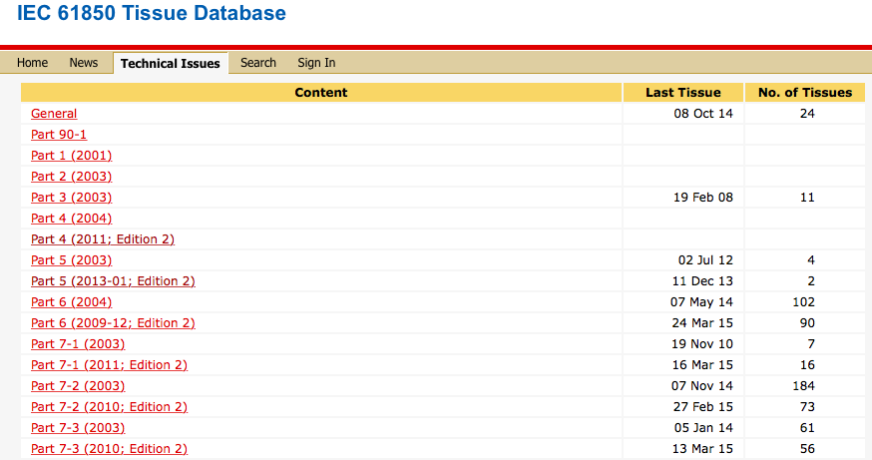Open Part 7-2 (2003) link
Image resolution: width=872 pixels, height=460 pixels.
point(78,386)
